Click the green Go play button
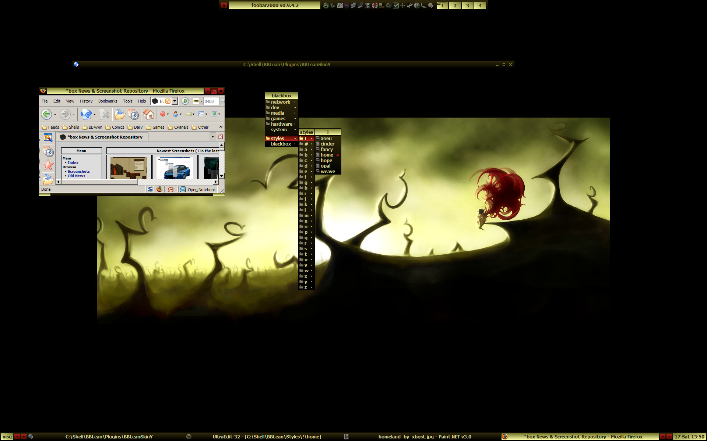Viewport: 707px width, 441px height. point(185,101)
